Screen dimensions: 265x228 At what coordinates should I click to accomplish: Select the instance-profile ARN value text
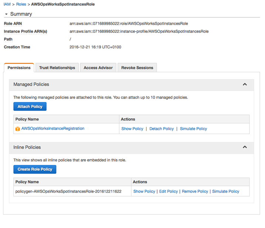coord(139,31)
